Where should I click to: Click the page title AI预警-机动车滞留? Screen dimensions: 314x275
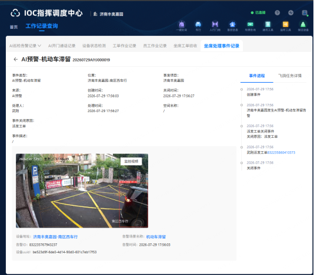46,59
